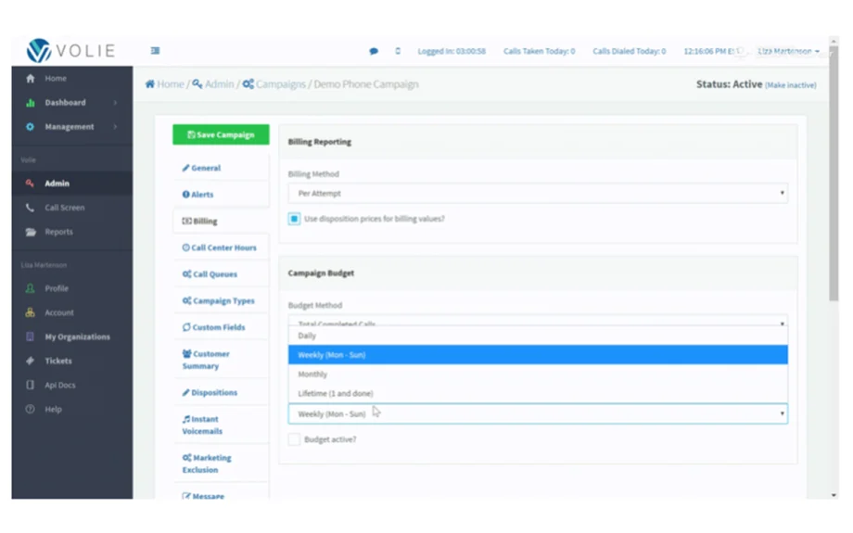The width and height of the screenshot is (853, 533).
Task: Click the Profile user icon
Action: (31, 288)
